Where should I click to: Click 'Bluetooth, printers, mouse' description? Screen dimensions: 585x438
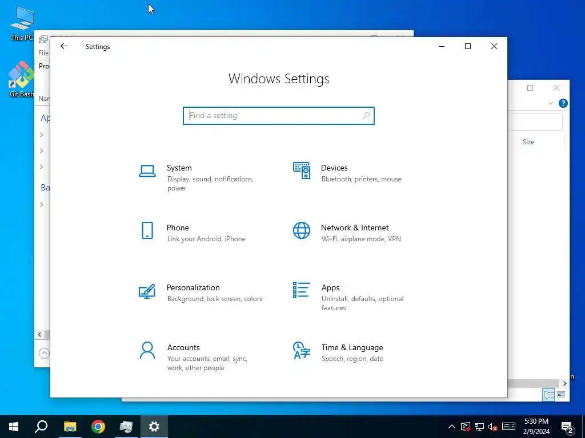coord(362,179)
